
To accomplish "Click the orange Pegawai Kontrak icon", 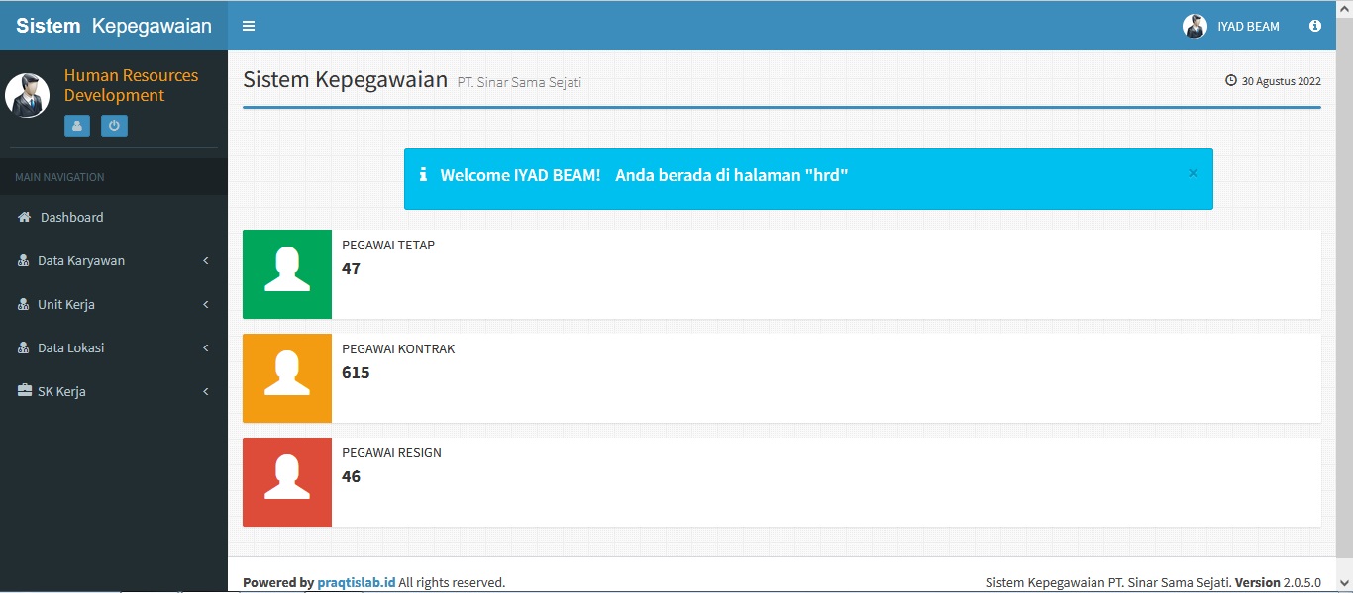I will point(287,378).
